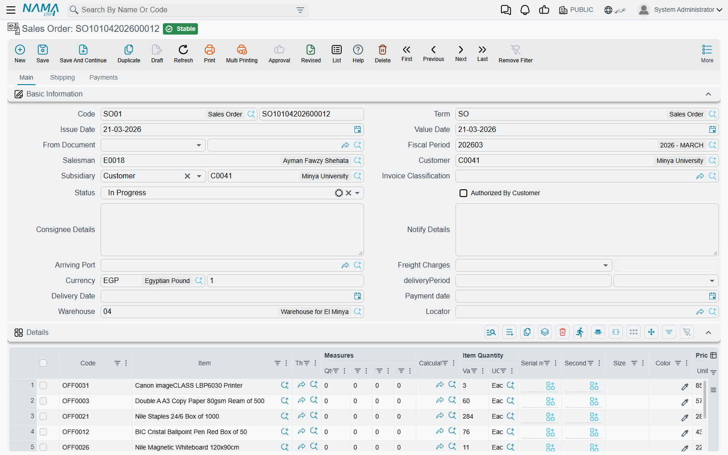The height and width of the screenshot is (455, 728).
Task: Click Draft toolbar button
Action: pyautogui.click(x=157, y=54)
